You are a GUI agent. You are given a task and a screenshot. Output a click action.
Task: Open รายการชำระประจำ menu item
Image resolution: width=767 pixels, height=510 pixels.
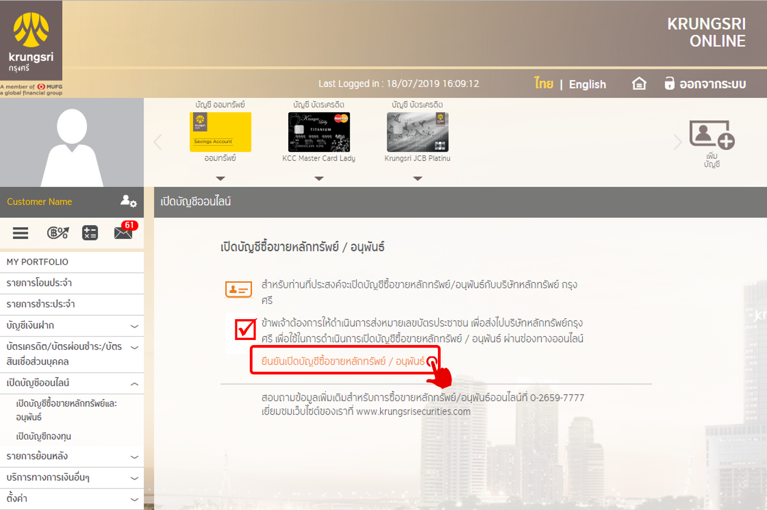[72, 305]
